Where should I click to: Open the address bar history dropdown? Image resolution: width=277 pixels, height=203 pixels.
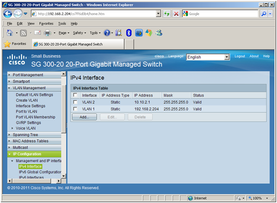tap(158, 14)
